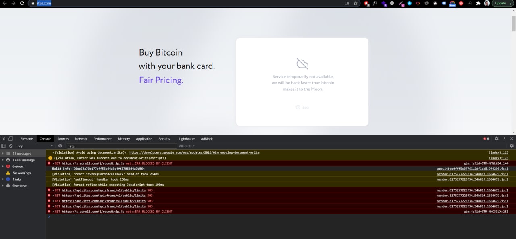Open the user profile avatar
The height and width of the screenshot is (239, 516).
pyautogui.click(x=487, y=3)
